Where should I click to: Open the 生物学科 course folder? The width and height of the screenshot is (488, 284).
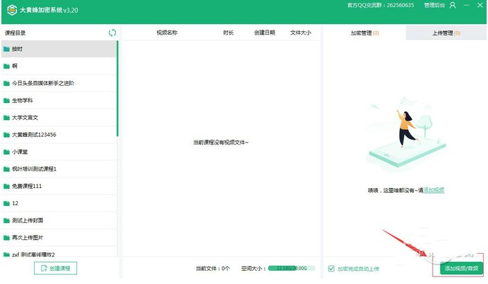coord(59,100)
